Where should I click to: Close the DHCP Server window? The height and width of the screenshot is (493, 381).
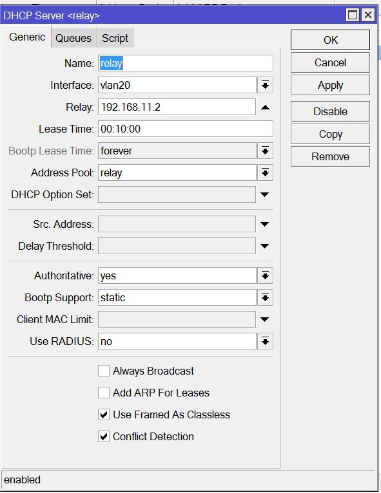[368, 15]
